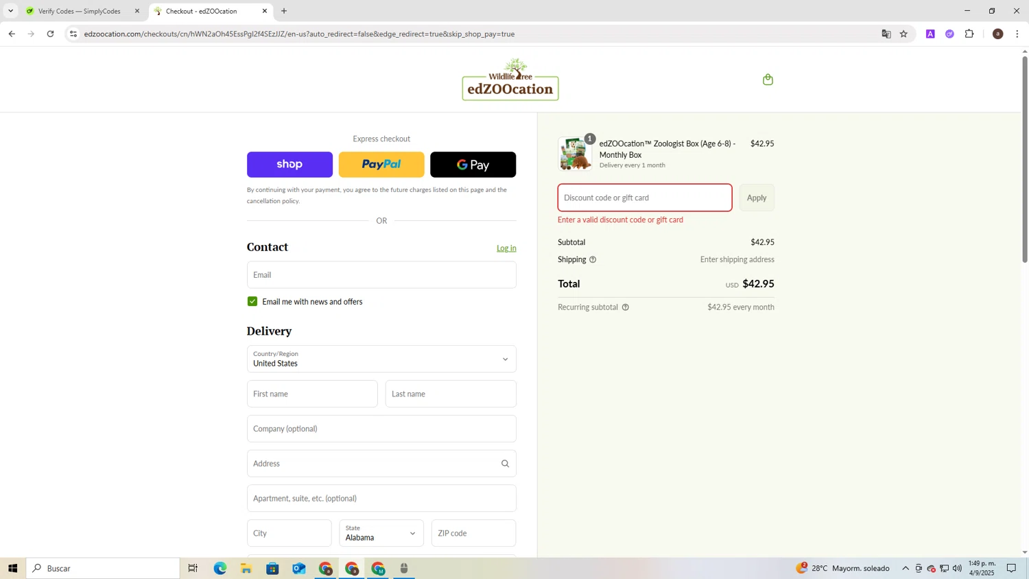
Task: Open the tab search dropdown arrow
Action: pyautogui.click(x=10, y=11)
